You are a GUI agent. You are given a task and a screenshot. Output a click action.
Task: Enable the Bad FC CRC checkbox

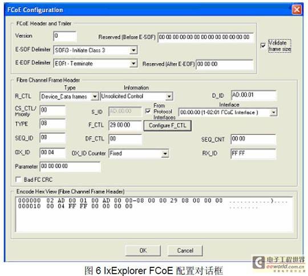pos(18,179)
